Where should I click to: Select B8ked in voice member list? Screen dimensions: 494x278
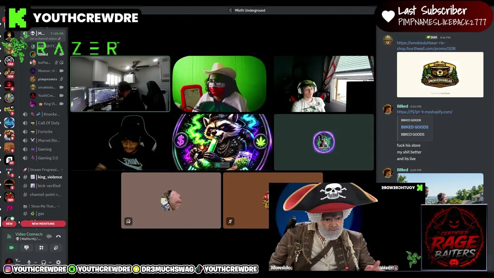click(x=47, y=54)
